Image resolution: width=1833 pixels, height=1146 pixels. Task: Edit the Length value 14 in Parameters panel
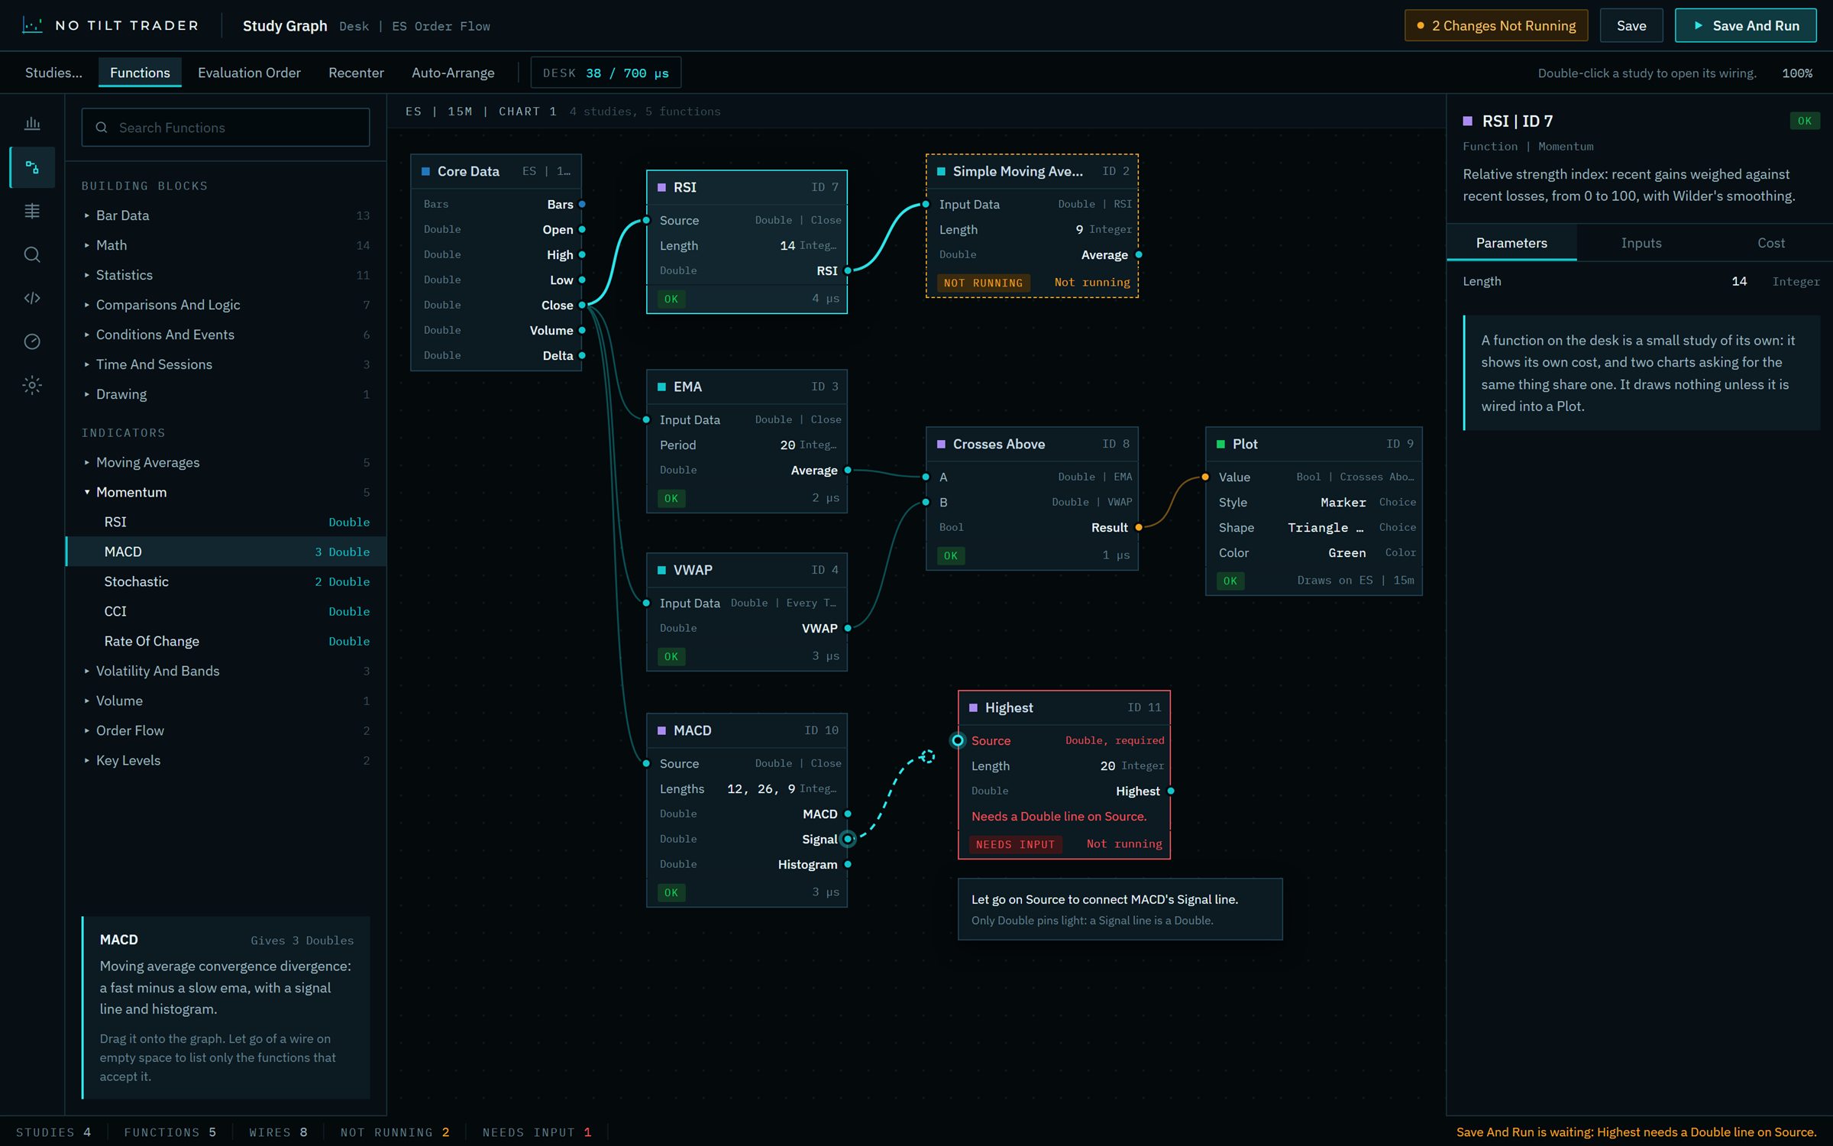pyautogui.click(x=1738, y=281)
